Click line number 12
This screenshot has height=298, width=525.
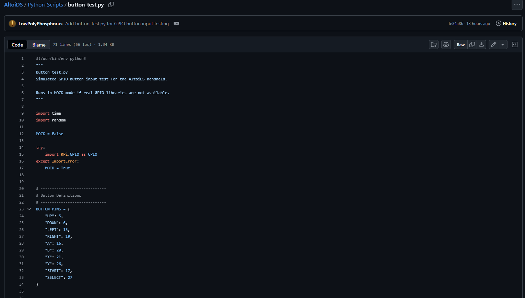tap(21, 134)
